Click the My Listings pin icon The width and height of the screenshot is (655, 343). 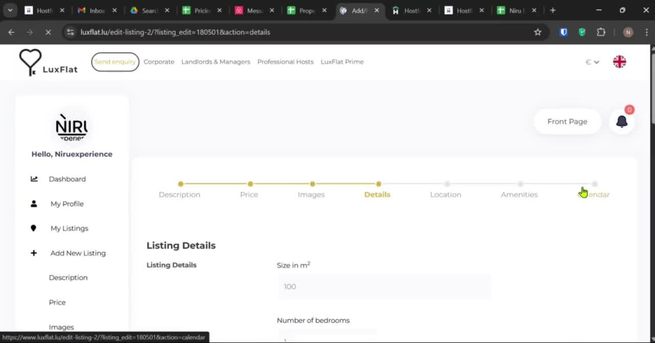(33, 229)
